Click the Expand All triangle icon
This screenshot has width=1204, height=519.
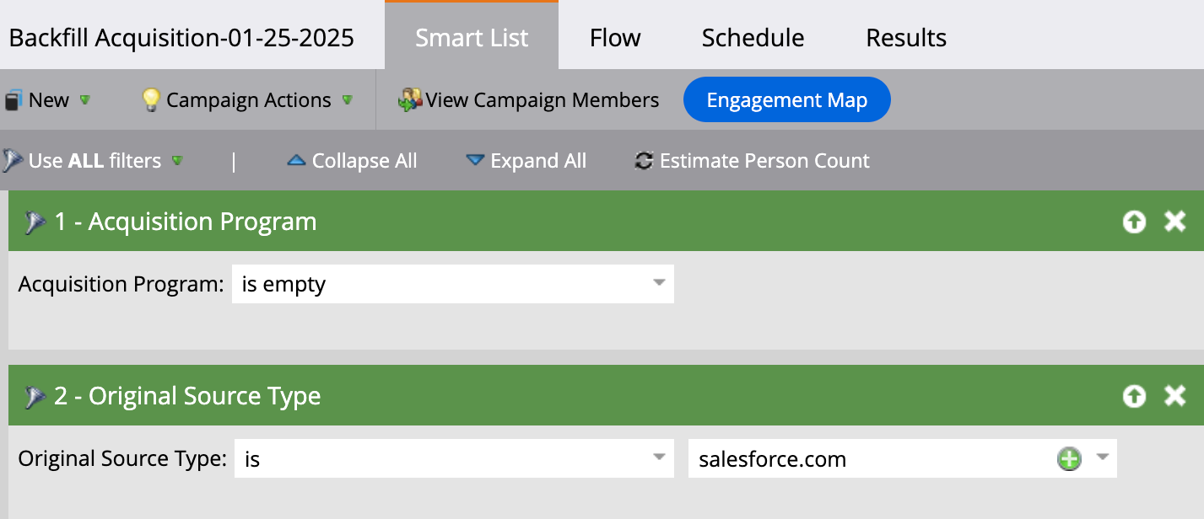(475, 160)
